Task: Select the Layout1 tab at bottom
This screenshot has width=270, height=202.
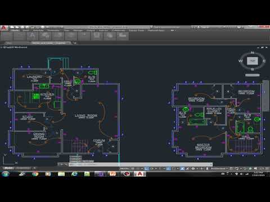Action: pyautogui.click(x=23, y=168)
